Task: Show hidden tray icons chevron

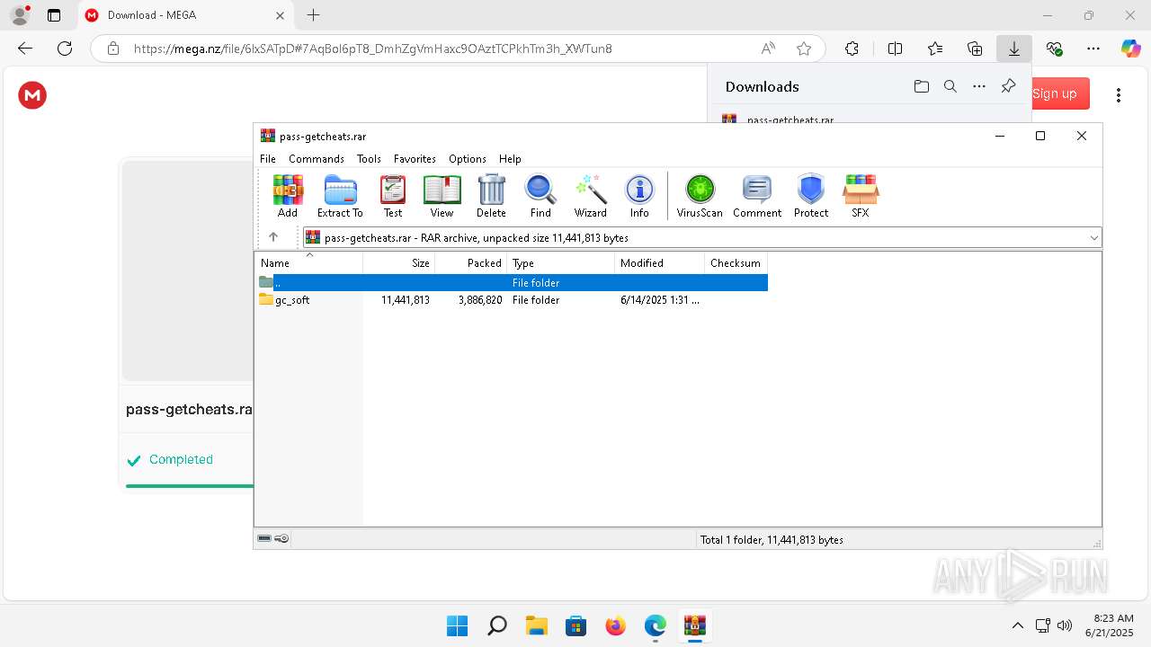Action: click(x=1018, y=625)
